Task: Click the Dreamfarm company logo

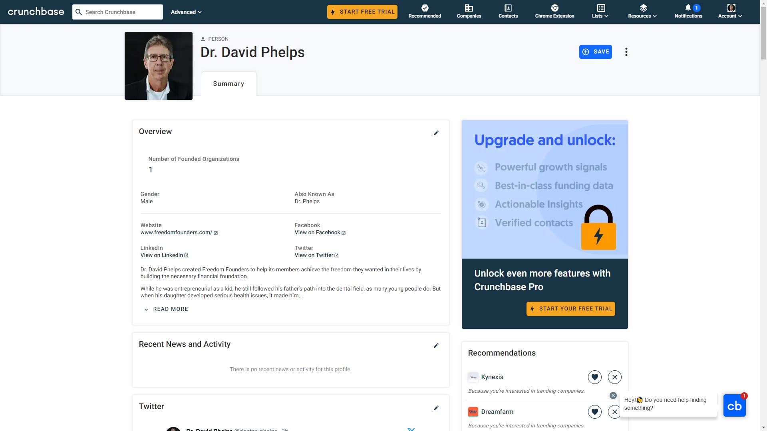Action: click(473, 412)
